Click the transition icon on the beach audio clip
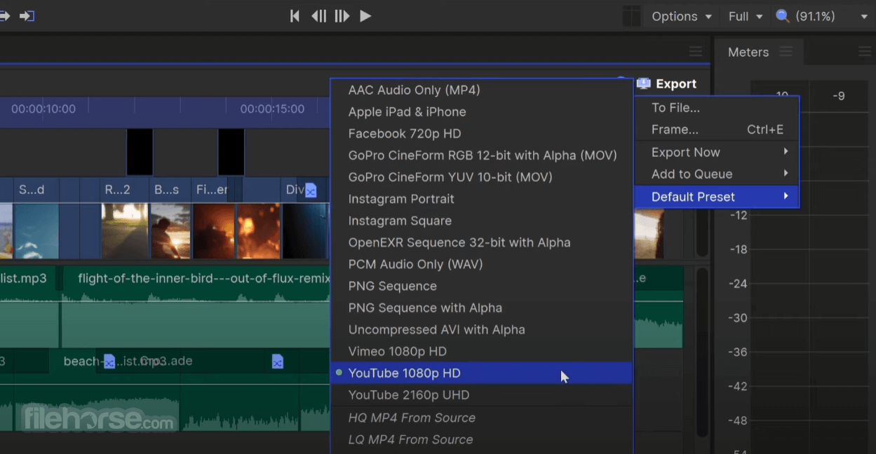876x454 pixels. click(109, 362)
